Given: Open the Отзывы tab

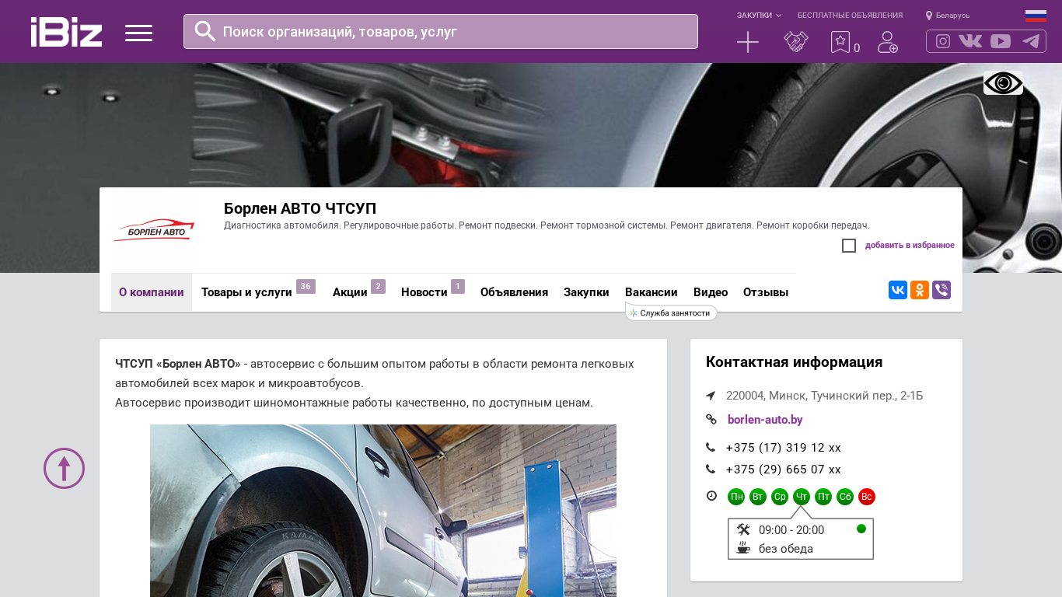Looking at the screenshot, I should tap(766, 292).
